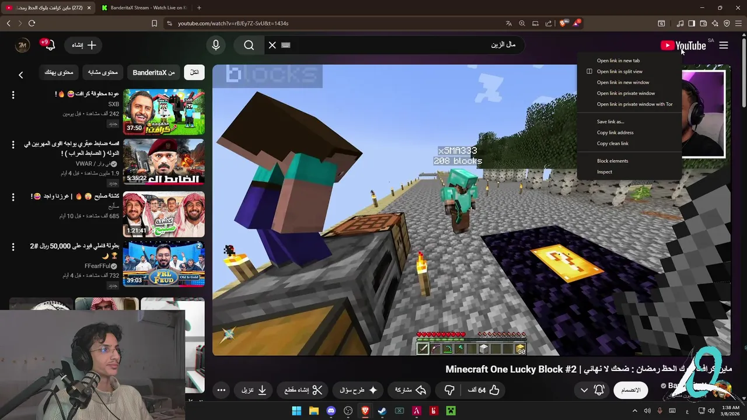The height and width of the screenshot is (420, 747).
Task: Like the video (64 ألف)
Action: pyautogui.click(x=484, y=390)
